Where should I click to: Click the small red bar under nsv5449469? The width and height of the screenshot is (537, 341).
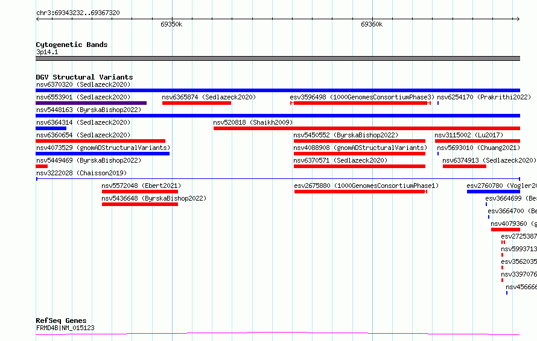coord(42,166)
